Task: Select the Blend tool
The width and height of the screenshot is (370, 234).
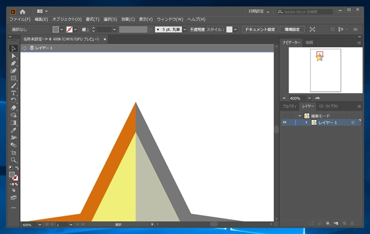Action: [x=13, y=145]
